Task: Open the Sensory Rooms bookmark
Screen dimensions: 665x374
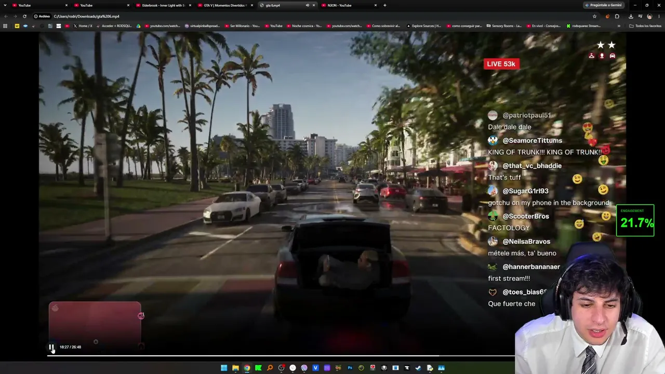Action: 504,26
